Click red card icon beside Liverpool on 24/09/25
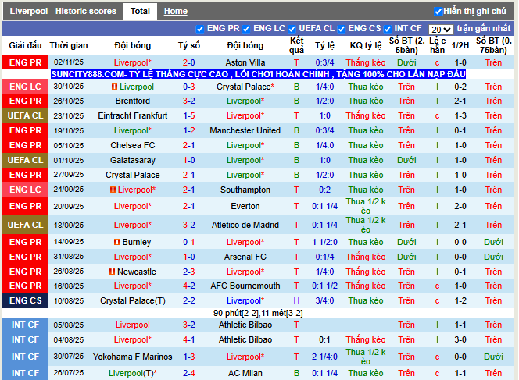 coord(113,190)
